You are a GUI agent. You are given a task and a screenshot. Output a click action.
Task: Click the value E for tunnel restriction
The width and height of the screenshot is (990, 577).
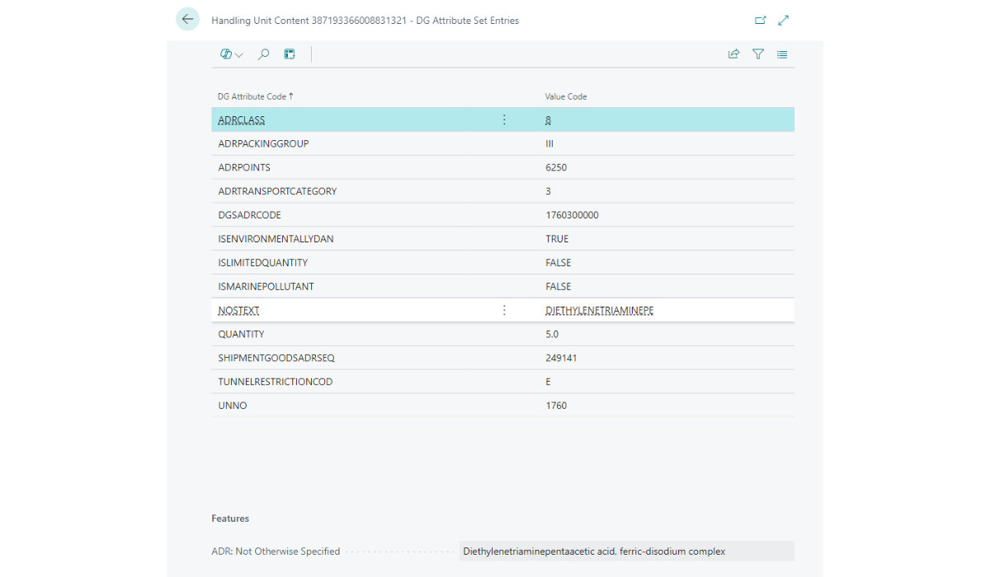coord(548,382)
